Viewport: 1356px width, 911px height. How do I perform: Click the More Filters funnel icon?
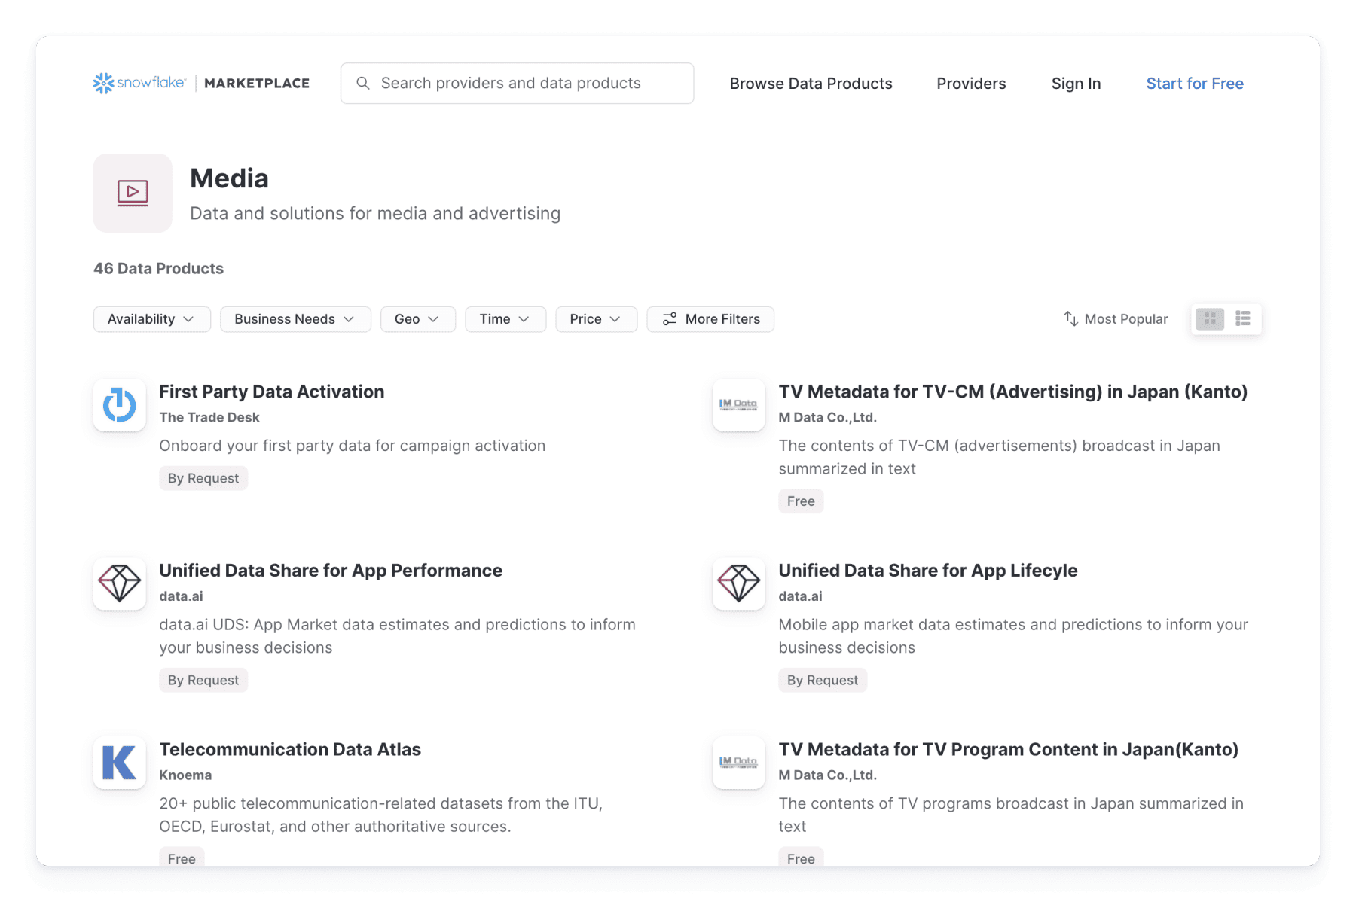670,318
